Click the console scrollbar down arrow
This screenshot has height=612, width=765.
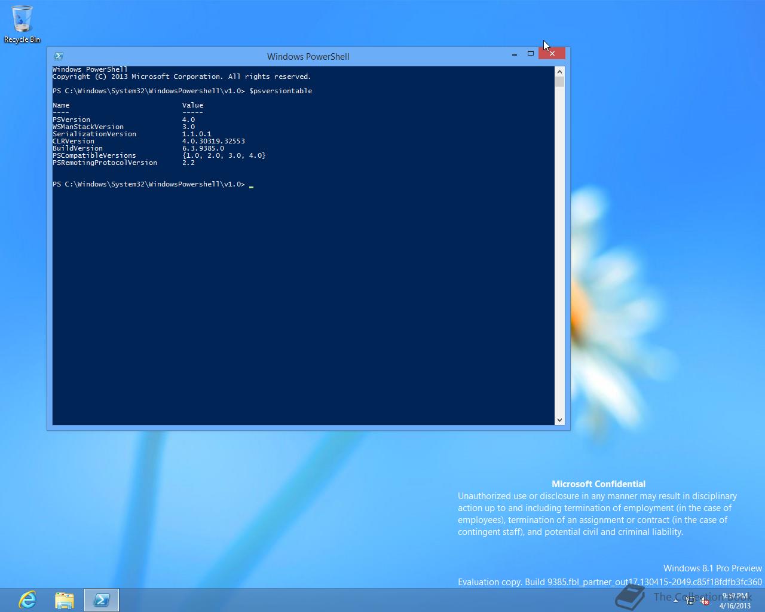coord(560,420)
